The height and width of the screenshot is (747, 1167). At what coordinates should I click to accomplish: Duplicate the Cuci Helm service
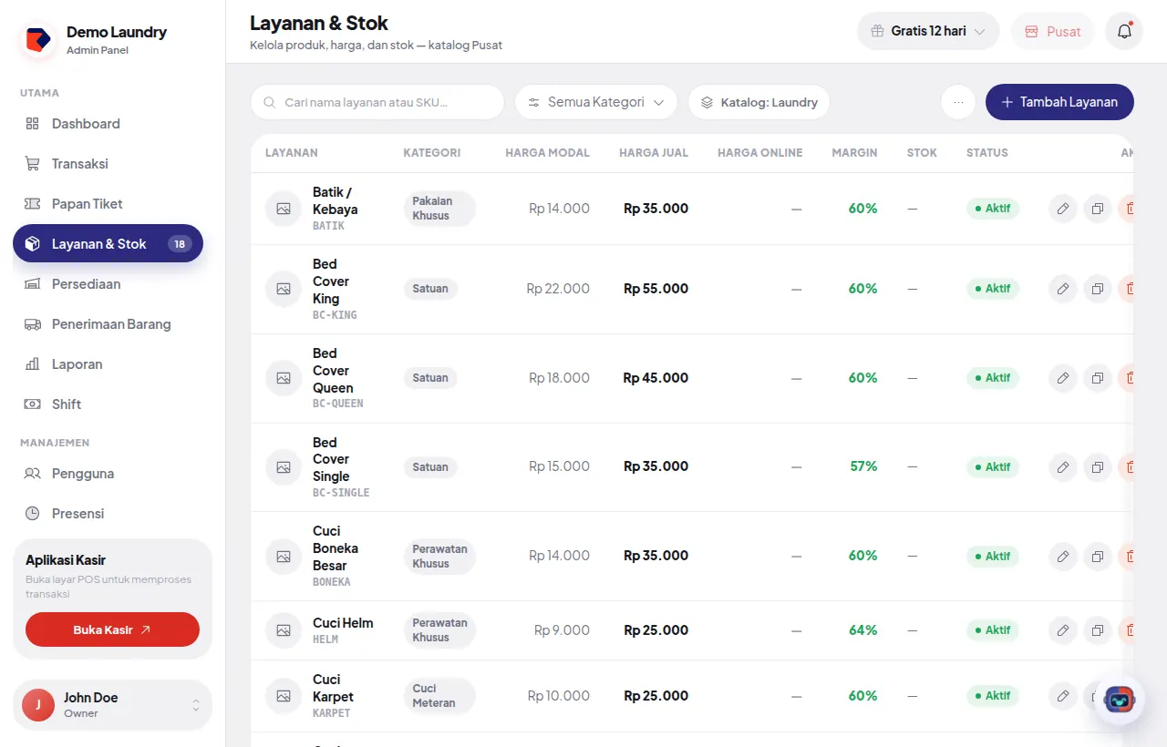click(1098, 630)
